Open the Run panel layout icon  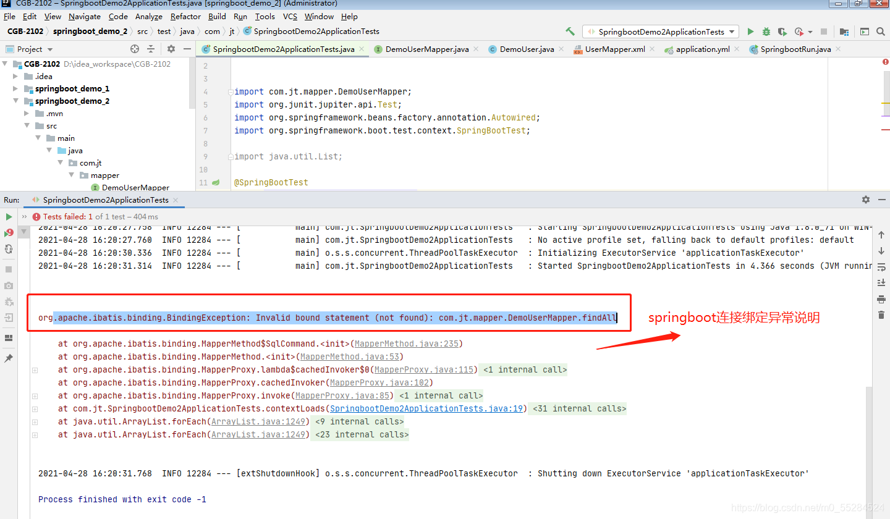click(9, 338)
